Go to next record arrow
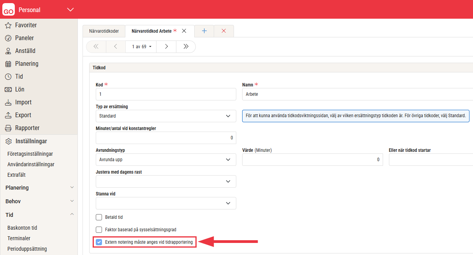Viewport: 473px width, 255px height. click(x=166, y=47)
